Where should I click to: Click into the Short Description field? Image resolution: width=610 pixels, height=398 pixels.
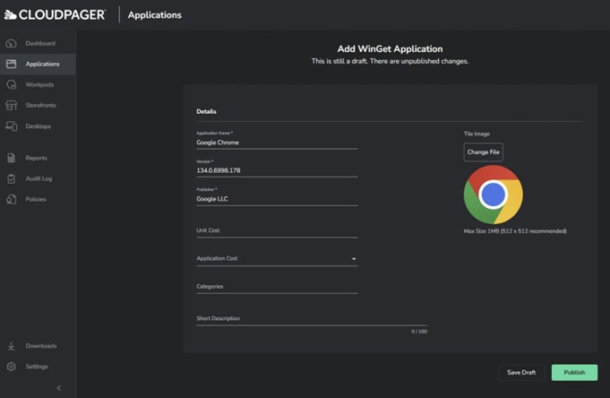[311, 319]
